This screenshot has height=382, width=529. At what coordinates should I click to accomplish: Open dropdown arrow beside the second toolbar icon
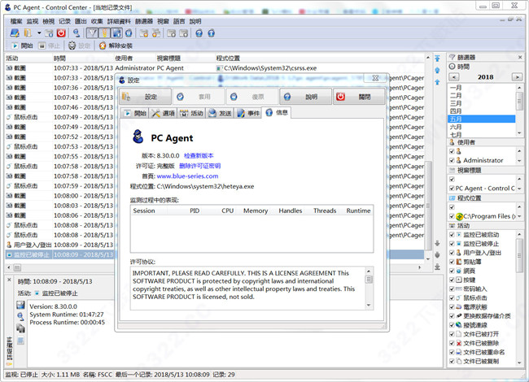pos(39,33)
